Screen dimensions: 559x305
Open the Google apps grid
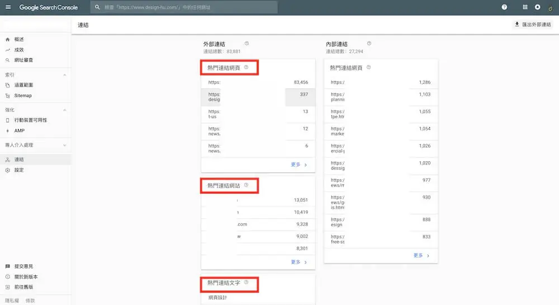tap(525, 7)
